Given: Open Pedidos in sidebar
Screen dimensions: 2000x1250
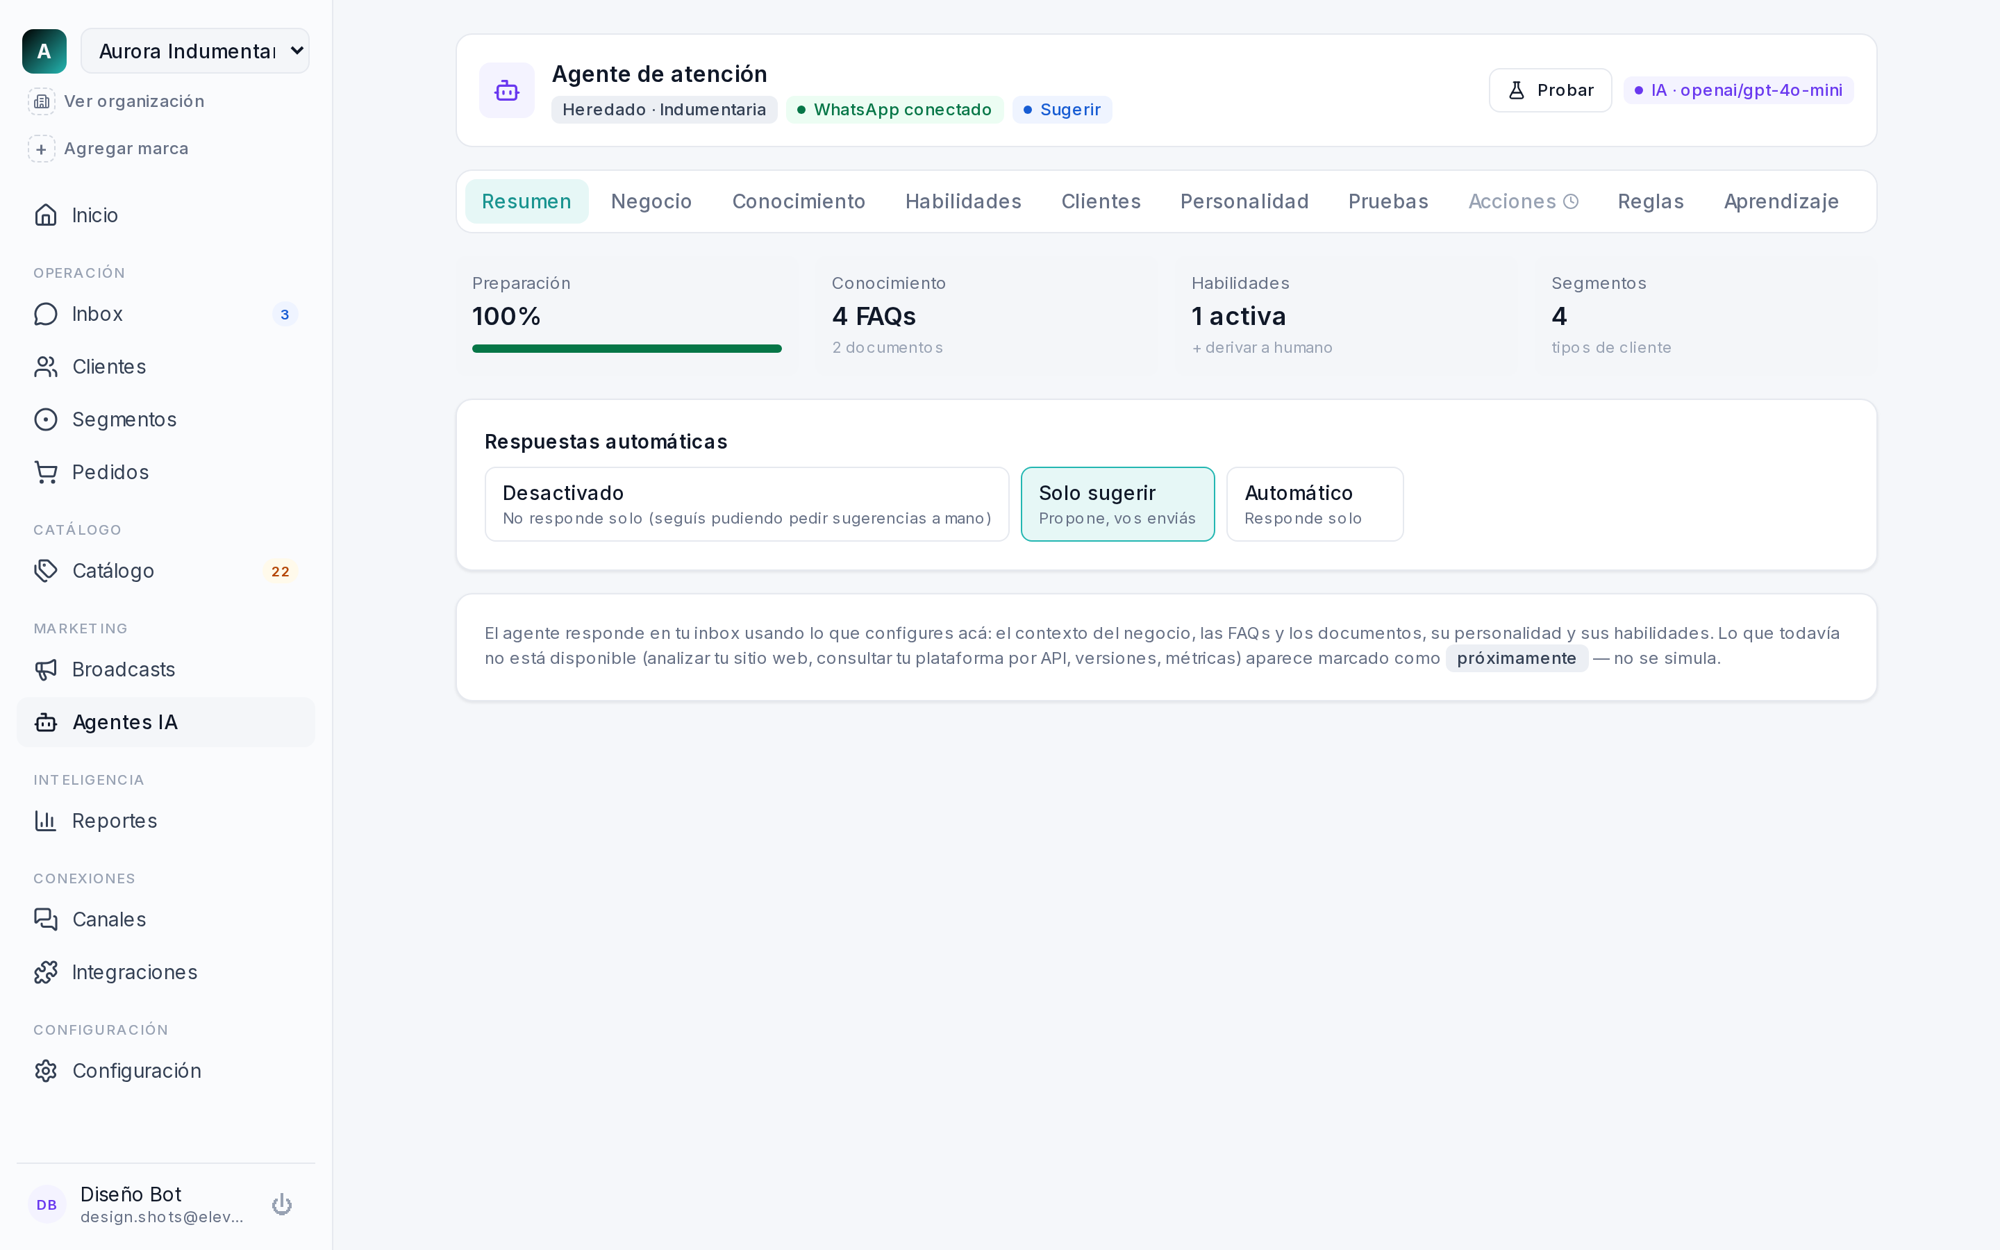Looking at the screenshot, I should (x=165, y=472).
